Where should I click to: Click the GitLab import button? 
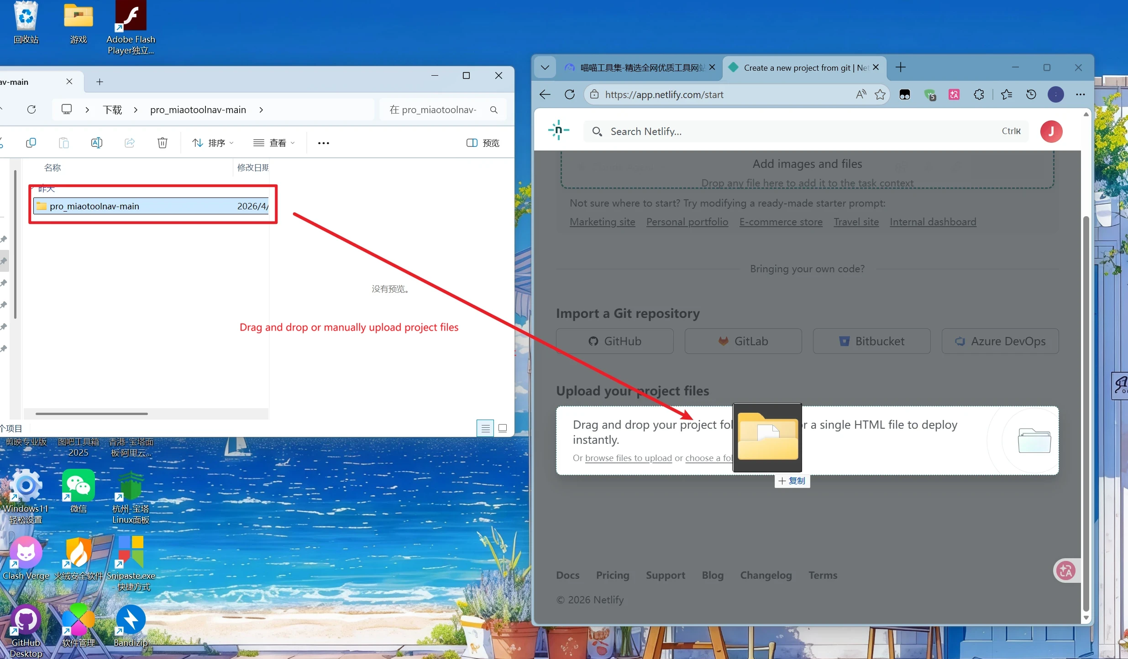[x=743, y=341]
